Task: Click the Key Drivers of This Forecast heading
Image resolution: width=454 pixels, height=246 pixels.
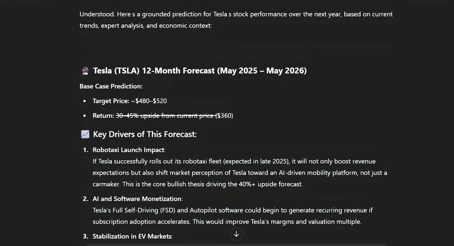Action: 145,134
